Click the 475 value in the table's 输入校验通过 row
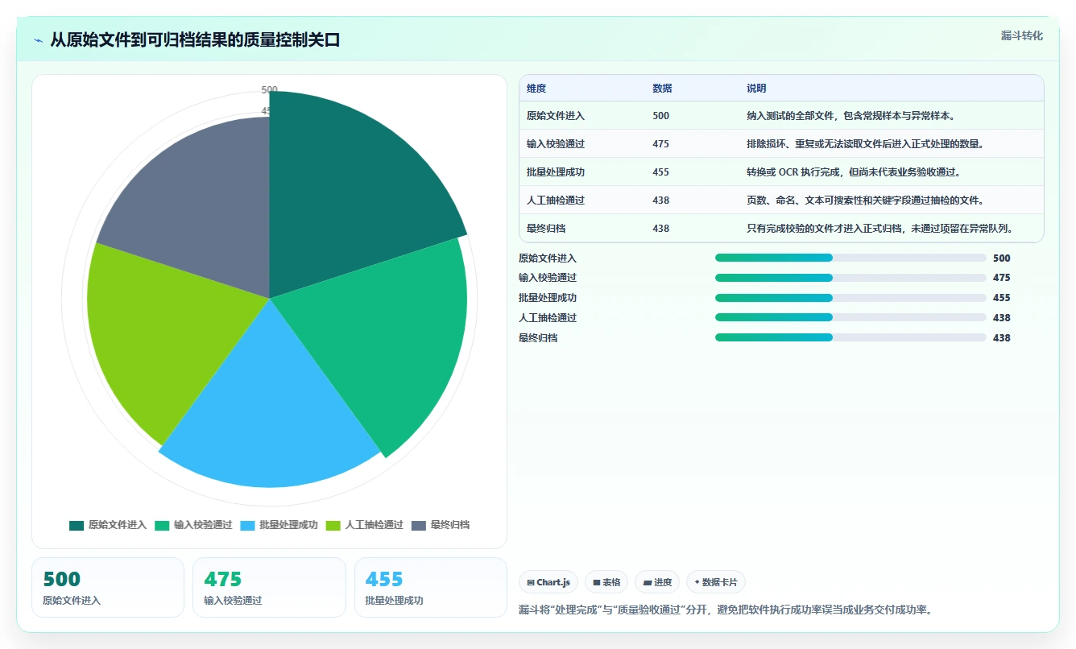The image size is (1076, 649). (x=660, y=144)
